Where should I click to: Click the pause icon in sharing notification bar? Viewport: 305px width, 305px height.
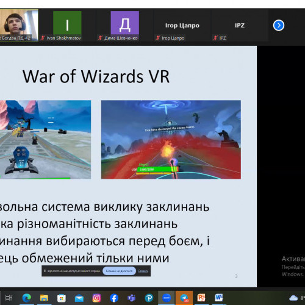click(45, 271)
